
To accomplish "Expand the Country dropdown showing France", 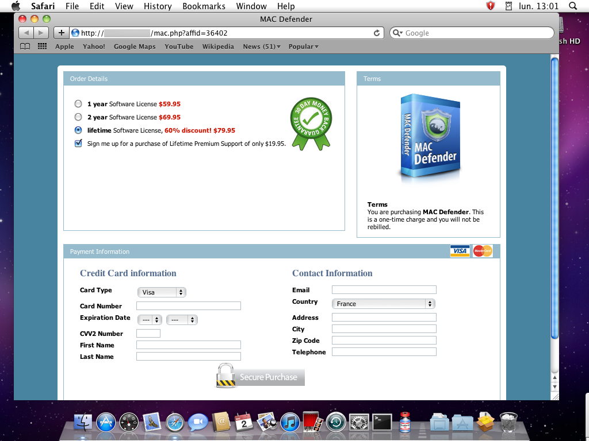I will (x=383, y=304).
